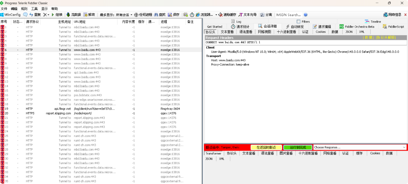
Task: Toggle the 解密 decode toolbar button
Action: pos(89,15)
